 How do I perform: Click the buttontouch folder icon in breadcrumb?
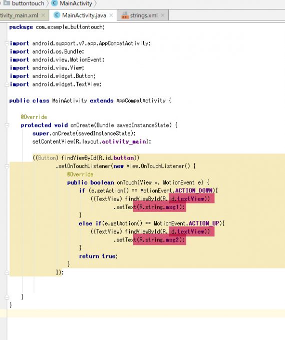(x=7, y=3)
